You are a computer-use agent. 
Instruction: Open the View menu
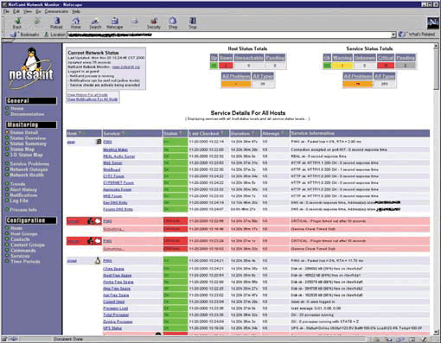coord(28,11)
